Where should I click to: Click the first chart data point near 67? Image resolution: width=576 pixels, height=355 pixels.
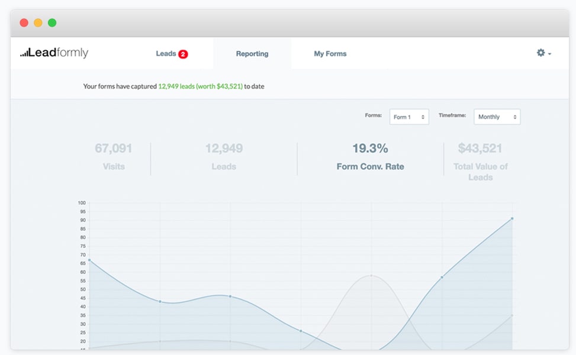[x=89, y=260]
